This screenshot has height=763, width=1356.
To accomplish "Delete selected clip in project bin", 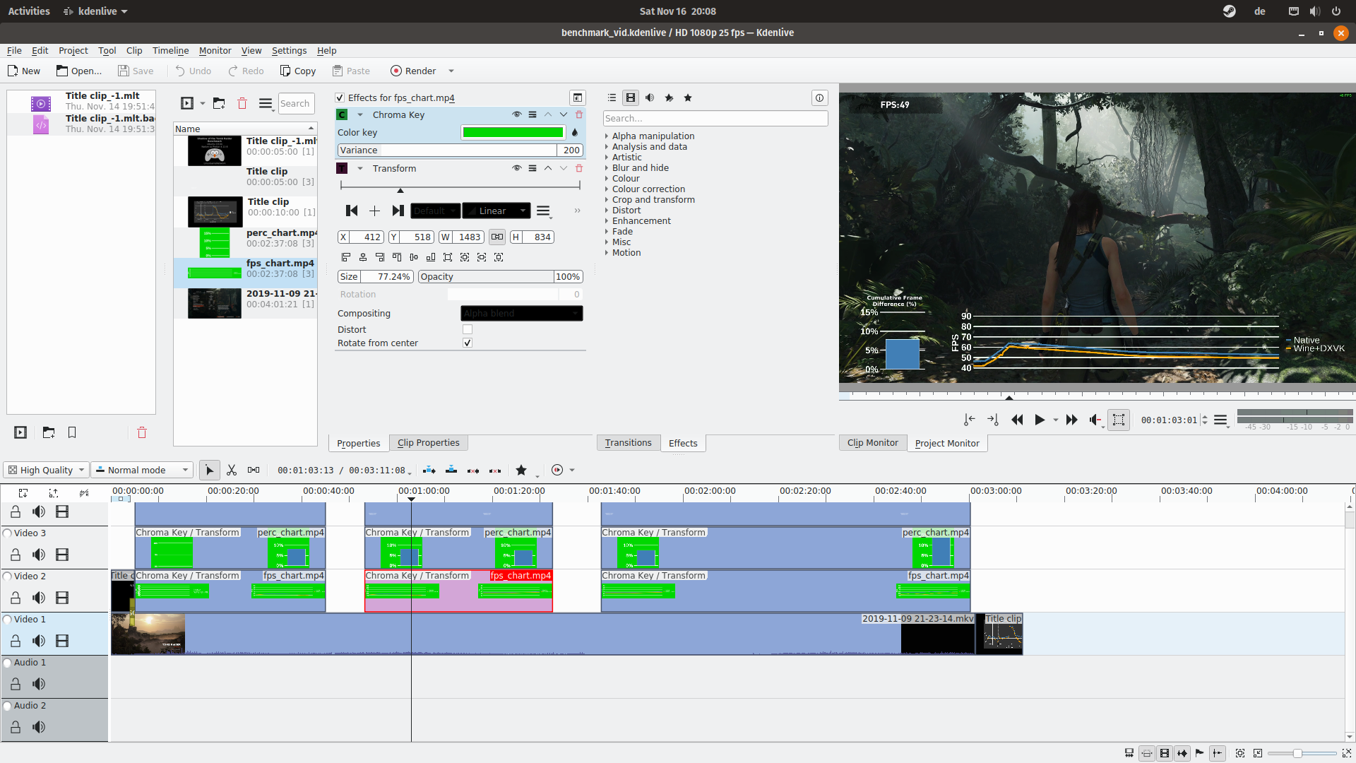I will (x=242, y=103).
